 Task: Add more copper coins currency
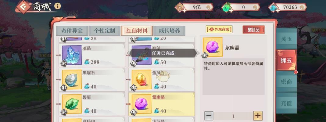pos(184,10)
